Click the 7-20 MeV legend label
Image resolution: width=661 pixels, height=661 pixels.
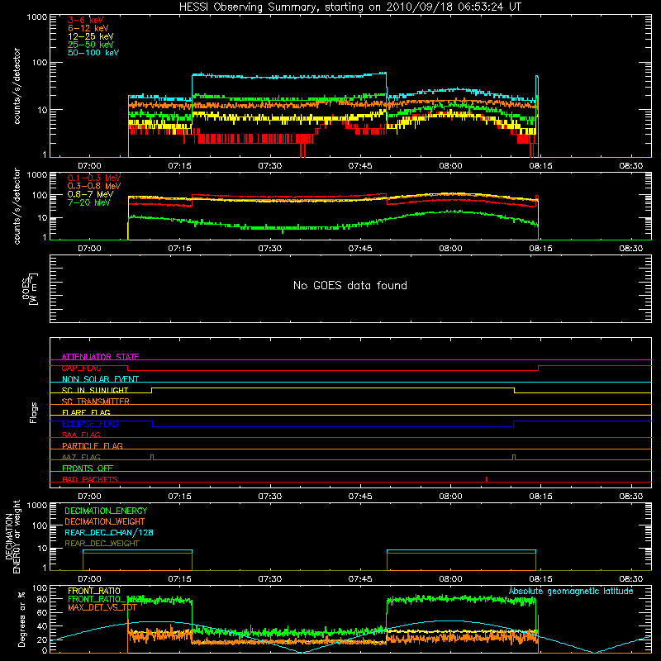[x=89, y=202]
